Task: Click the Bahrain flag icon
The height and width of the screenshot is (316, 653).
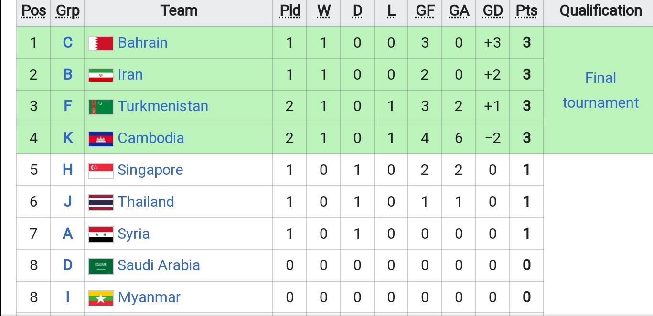Action: pyautogui.click(x=101, y=43)
